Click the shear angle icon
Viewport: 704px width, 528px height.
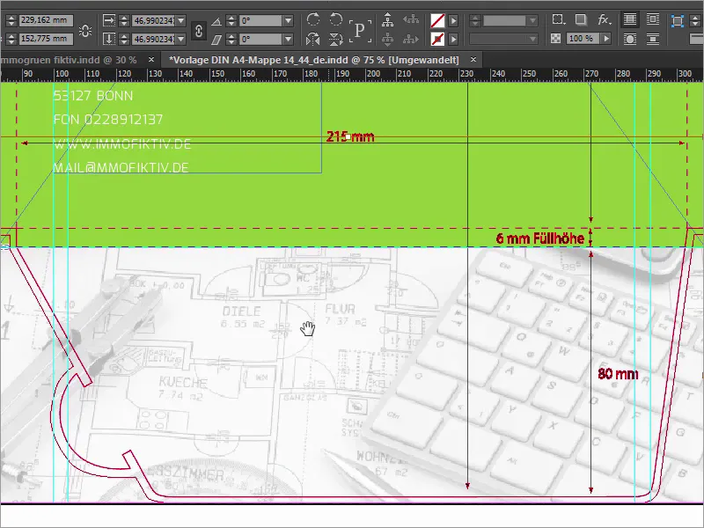(x=216, y=40)
